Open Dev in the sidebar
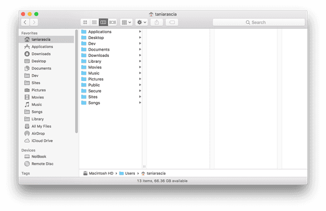This screenshot has height=211, width=326. [x=46, y=75]
